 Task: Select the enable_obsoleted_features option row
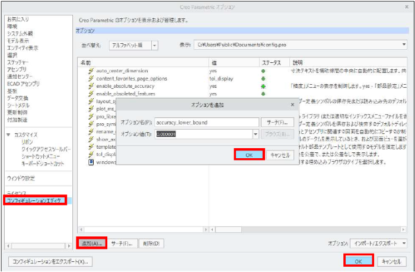click(242, 94)
